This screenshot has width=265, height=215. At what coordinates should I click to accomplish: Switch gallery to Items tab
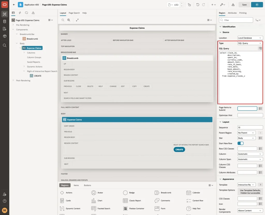[76, 185]
